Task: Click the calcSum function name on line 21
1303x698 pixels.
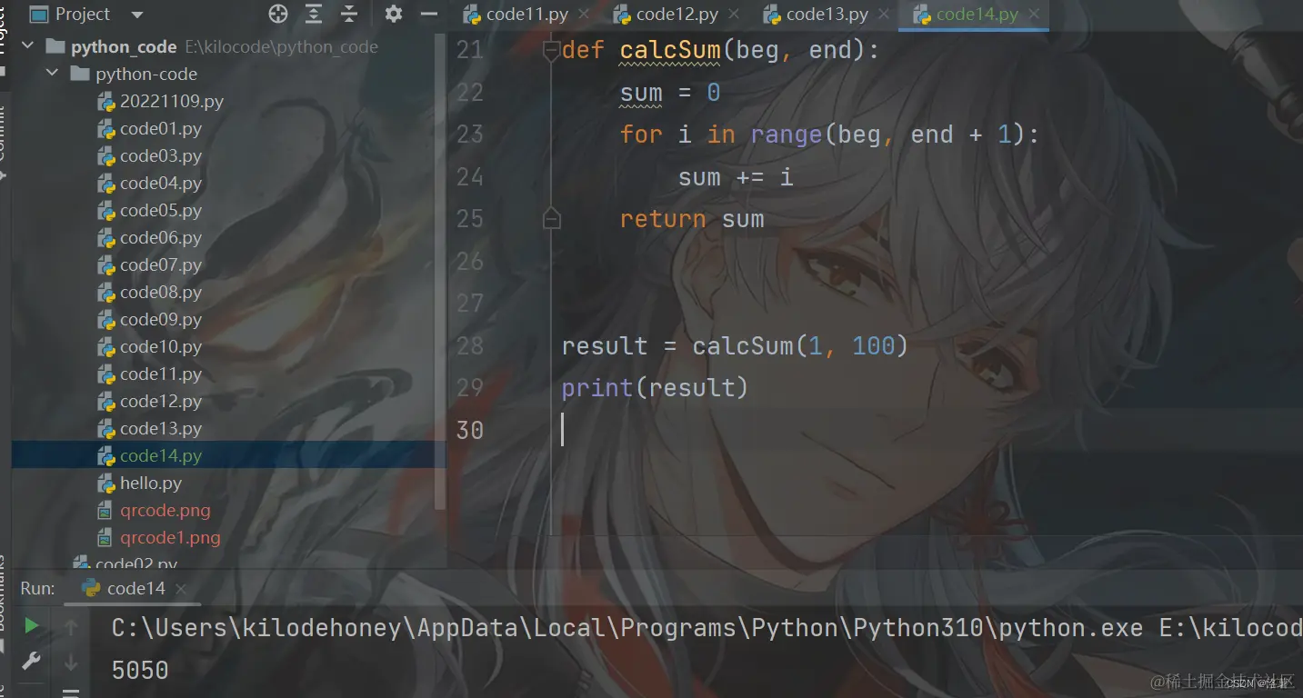Action: [670, 50]
